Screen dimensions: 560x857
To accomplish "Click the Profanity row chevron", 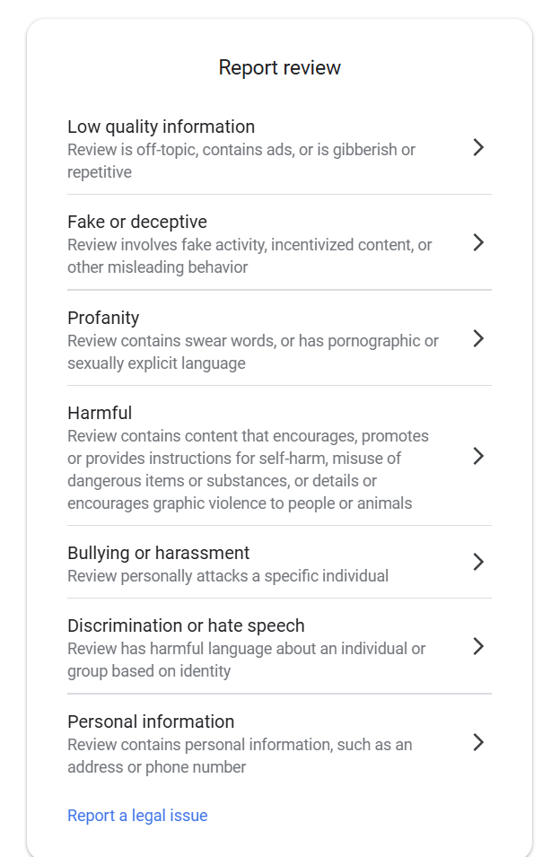I will coord(478,339).
